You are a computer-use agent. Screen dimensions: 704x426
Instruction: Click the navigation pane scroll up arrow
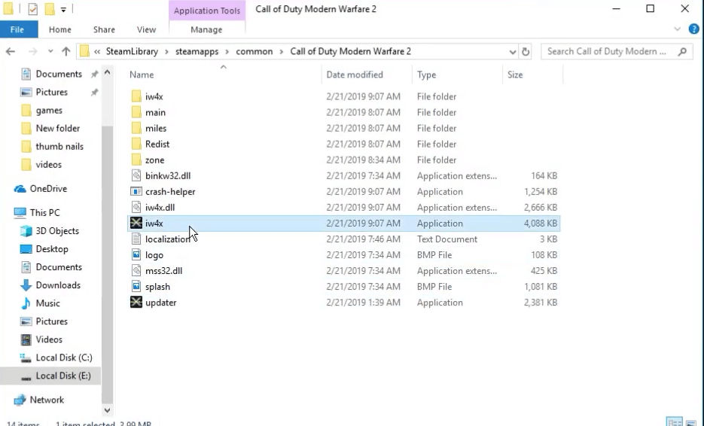click(108, 72)
